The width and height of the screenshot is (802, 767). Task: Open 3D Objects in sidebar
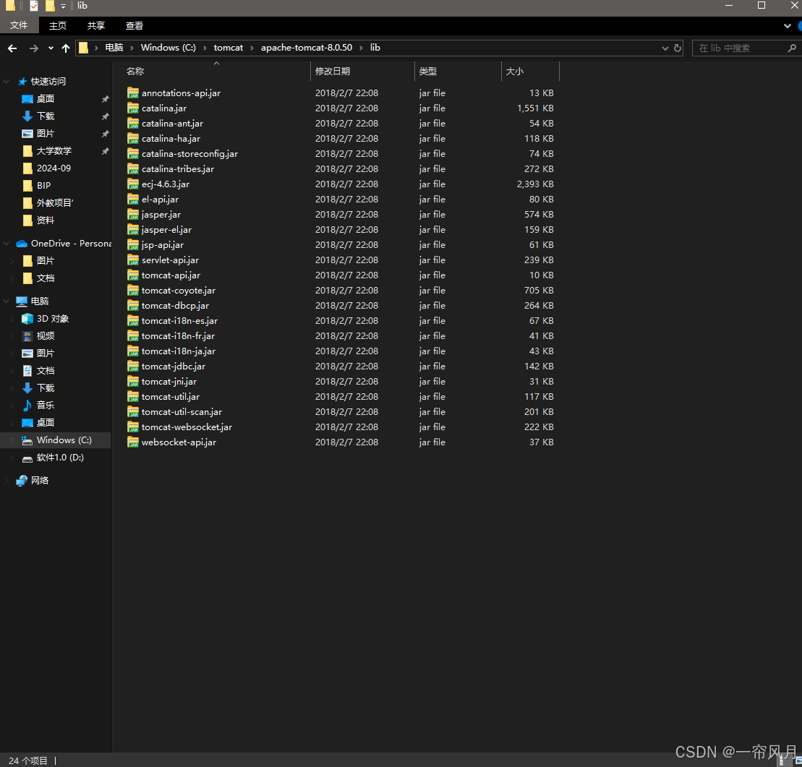pos(52,319)
